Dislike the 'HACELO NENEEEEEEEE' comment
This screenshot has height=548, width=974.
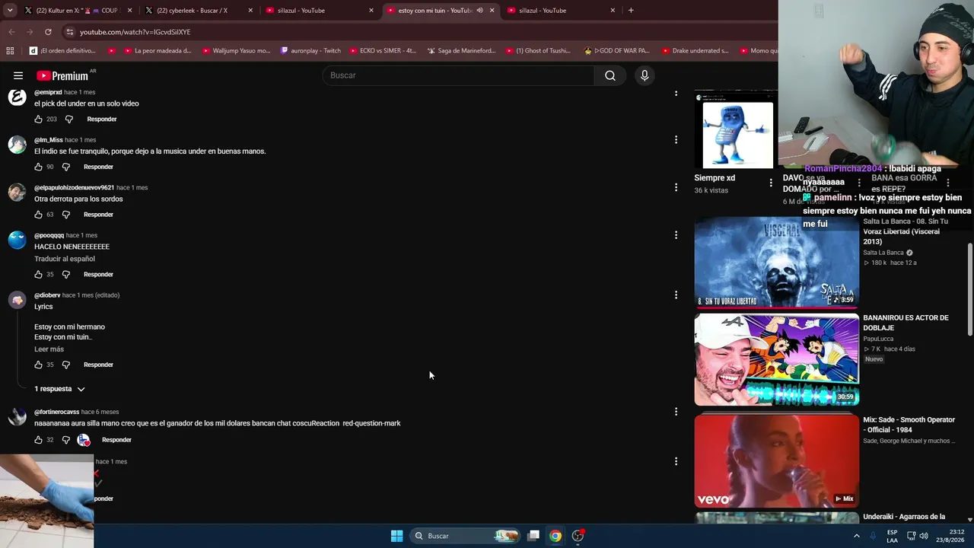65,275
